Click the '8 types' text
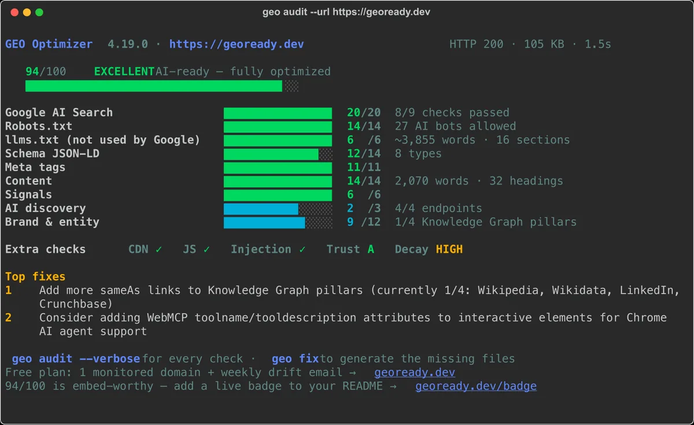Viewport: 694px width, 425px height. [x=418, y=154]
